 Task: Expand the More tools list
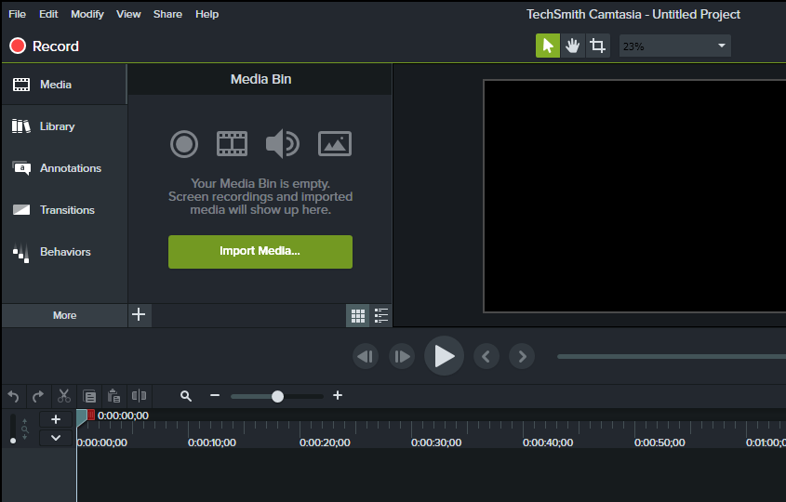[x=64, y=315]
